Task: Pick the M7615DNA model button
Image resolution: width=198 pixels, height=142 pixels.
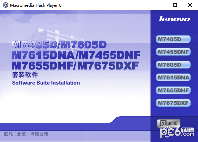Action: coord(173,77)
